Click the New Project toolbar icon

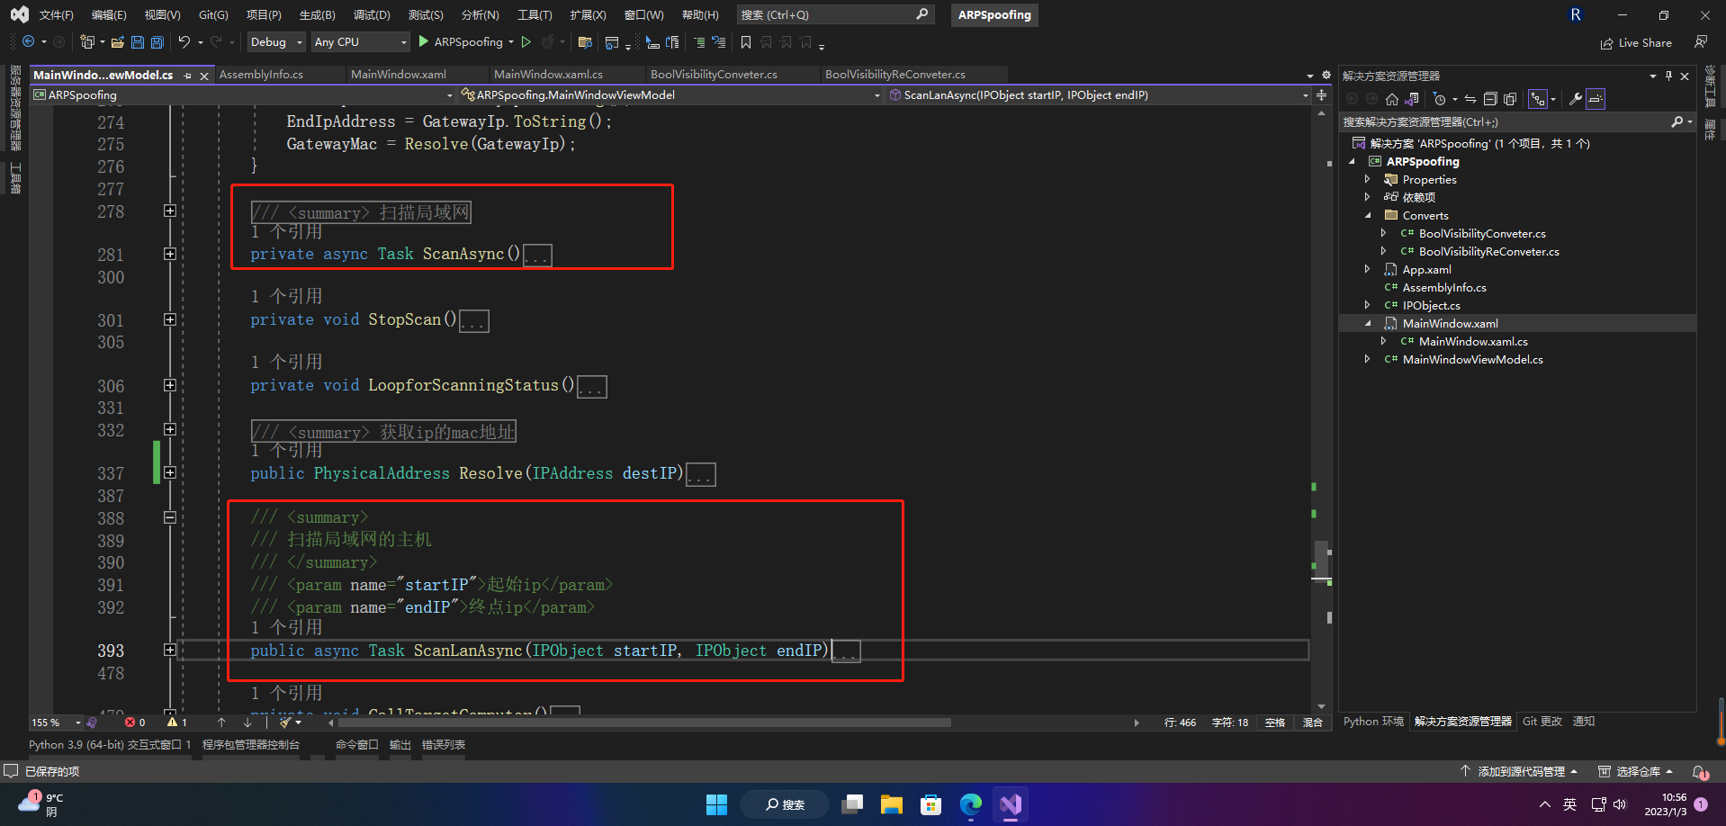87,41
